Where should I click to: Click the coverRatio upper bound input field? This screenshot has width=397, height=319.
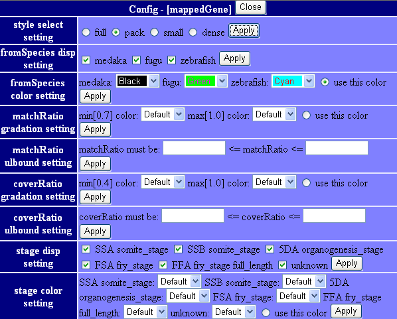click(x=334, y=216)
